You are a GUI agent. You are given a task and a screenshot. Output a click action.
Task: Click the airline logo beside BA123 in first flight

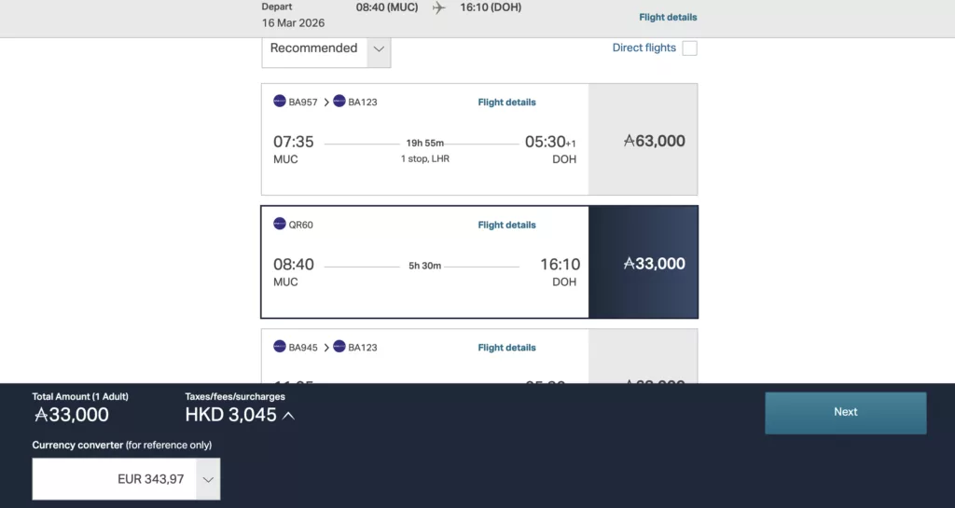tap(339, 102)
